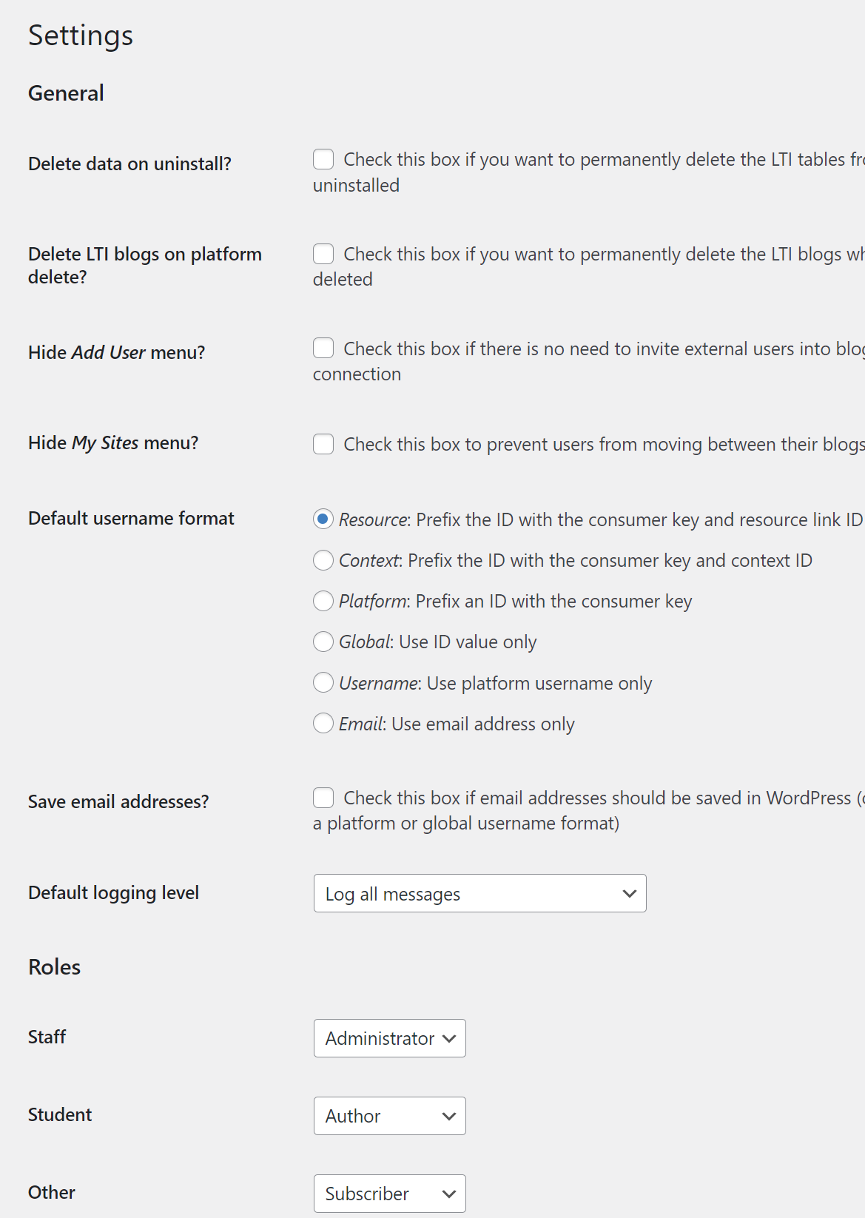Image resolution: width=865 pixels, height=1218 pixels.
Task: Open the Other role dropdown showing Subscriber
Action: click(x=389, y=1193)
